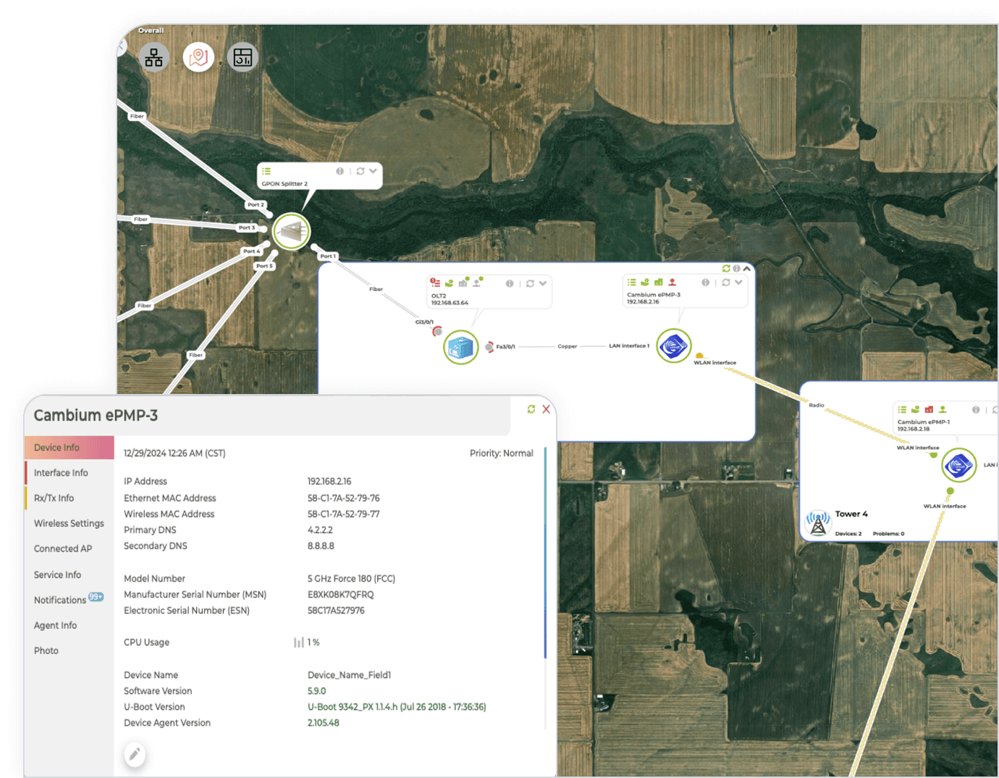Image resolution: width=999 pixels, height=778 pixels.
Task: Select the Cambium ePMP-1 device node
Action: (x=959, y=465)
